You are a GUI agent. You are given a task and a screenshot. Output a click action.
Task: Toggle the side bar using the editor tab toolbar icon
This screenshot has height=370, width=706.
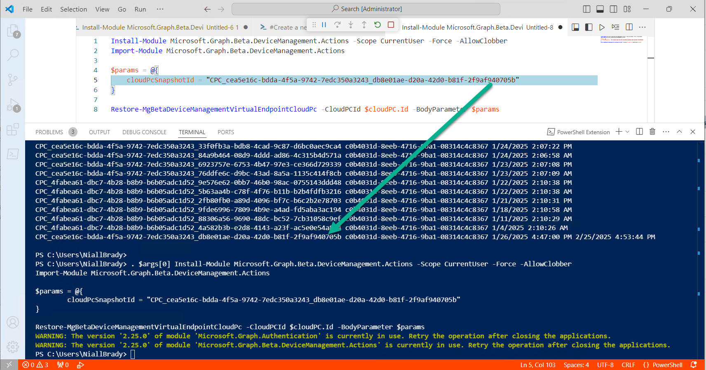click(x=589, y=27)
